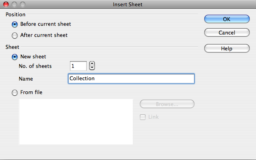Click the Cancel button
The image size is (256, 160).
(227, 33)
